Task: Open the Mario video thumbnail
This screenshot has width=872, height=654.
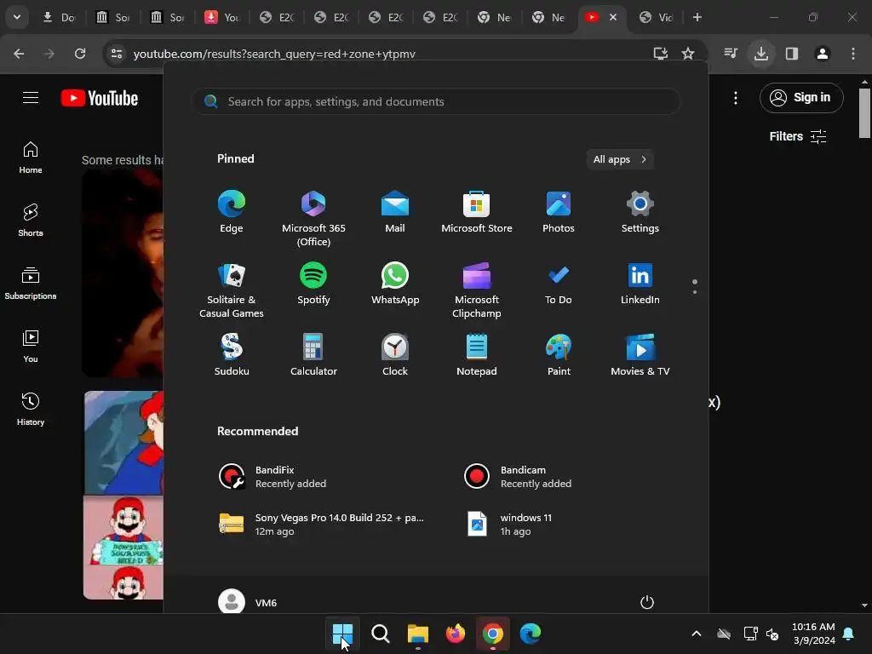Action: tap(123, 495)
